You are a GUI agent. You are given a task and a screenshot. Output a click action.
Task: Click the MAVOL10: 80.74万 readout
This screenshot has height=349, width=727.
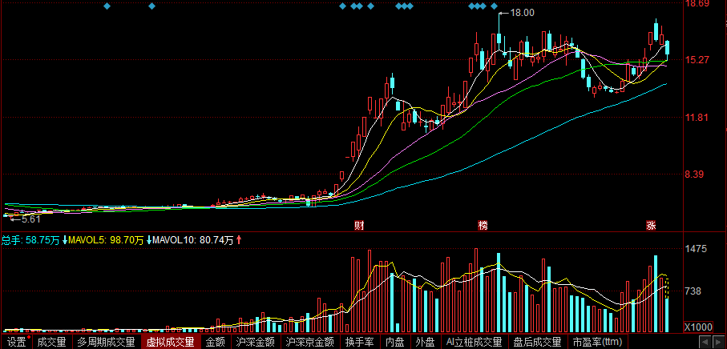click(193, 240)
